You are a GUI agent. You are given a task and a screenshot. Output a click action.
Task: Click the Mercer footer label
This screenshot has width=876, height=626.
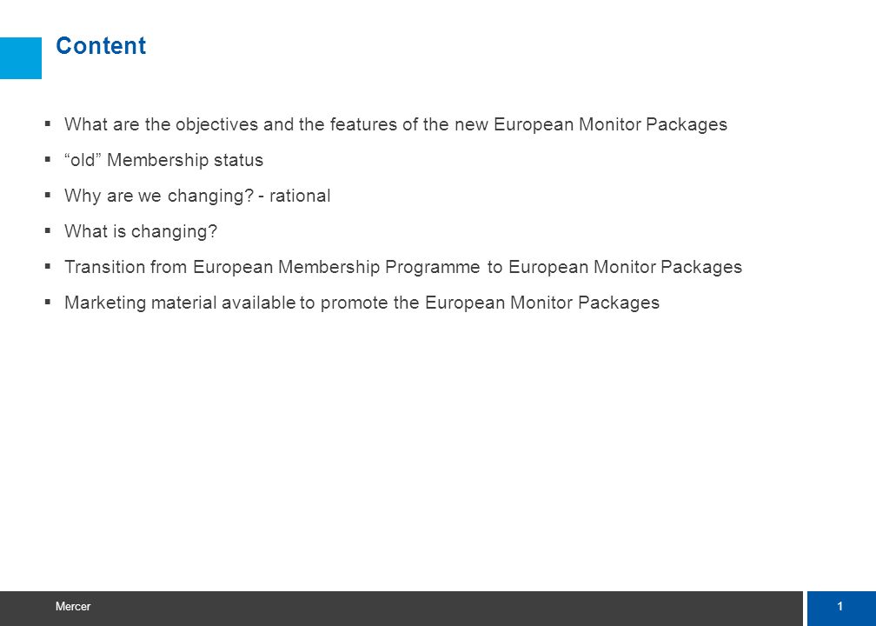pos(73,607)
